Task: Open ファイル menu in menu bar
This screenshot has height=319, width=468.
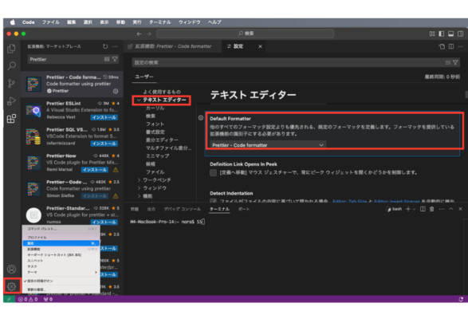Action: [x=51, y=22]
